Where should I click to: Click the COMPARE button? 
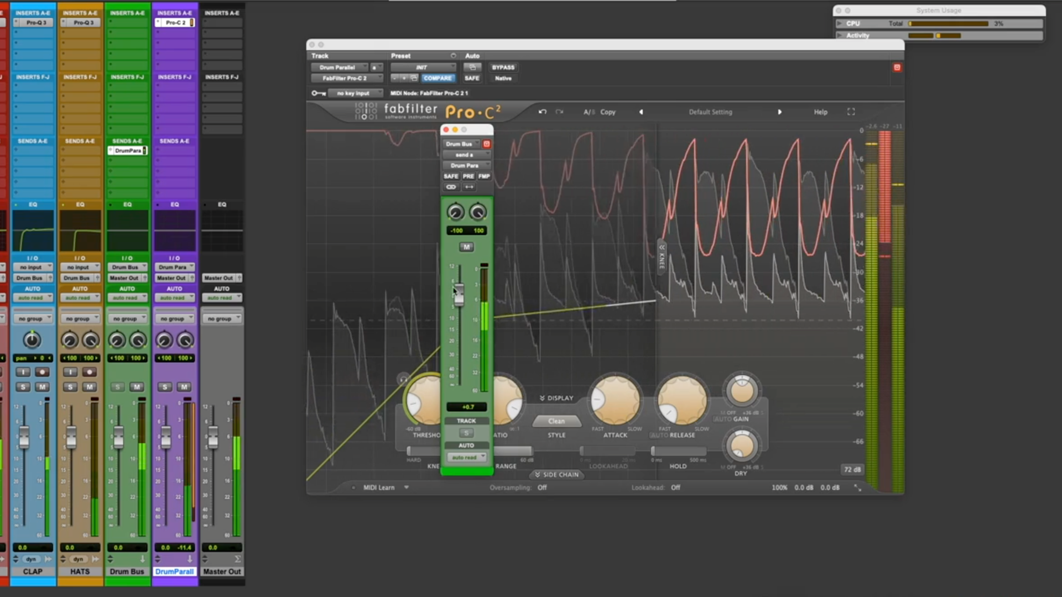coord(438,78)
